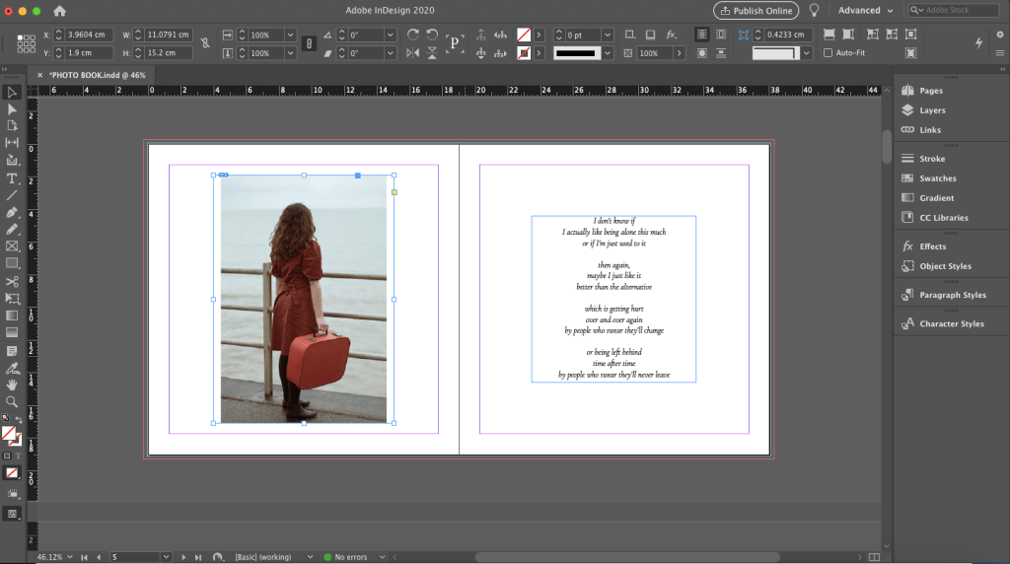Click the Rotate 90° clockwise icon
The image size is (1010, 564).
[413, 35]
